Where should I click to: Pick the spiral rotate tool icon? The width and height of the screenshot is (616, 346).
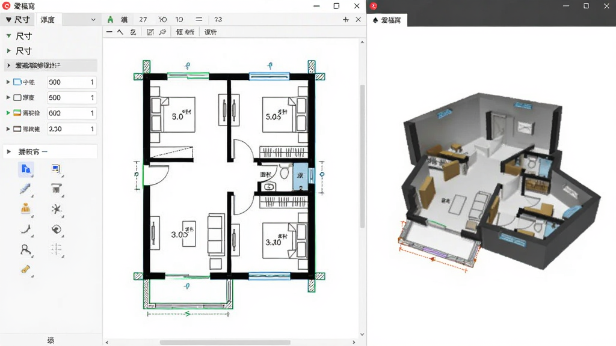pos(56,229)
